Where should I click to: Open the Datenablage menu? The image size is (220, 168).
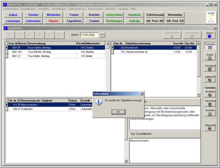[x=58, y=9]
